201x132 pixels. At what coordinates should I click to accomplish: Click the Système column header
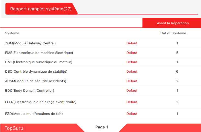coord(12,33)
